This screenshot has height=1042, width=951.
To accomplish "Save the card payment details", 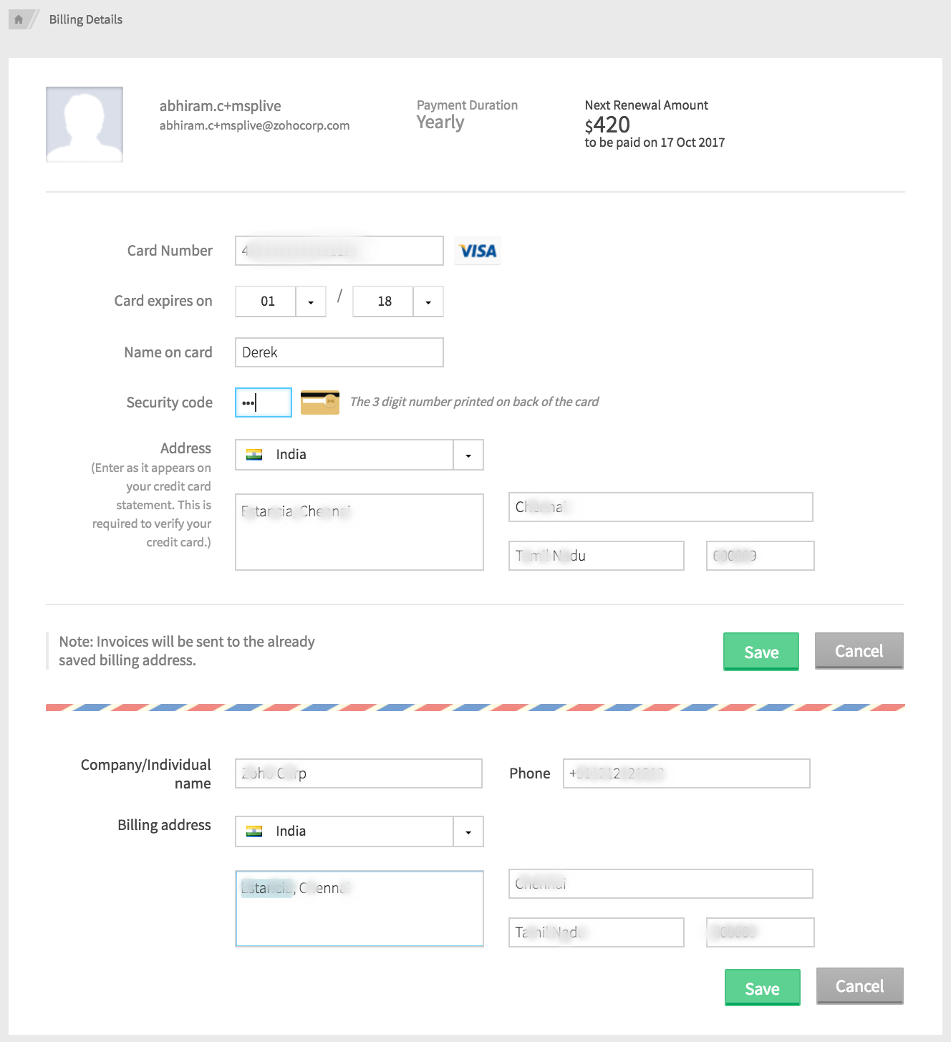I will coord(761,652).
